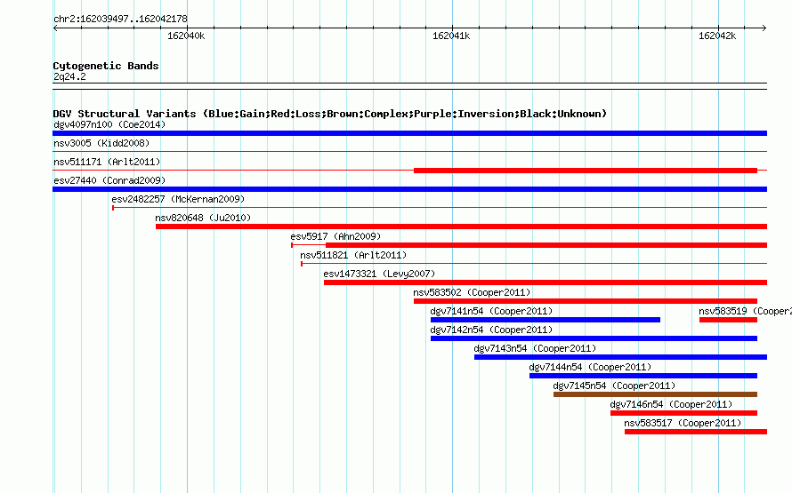Click the dgv7141n54 blue gain bar
The height and width of the screenshot is (493, 792).
pos(545,320)
